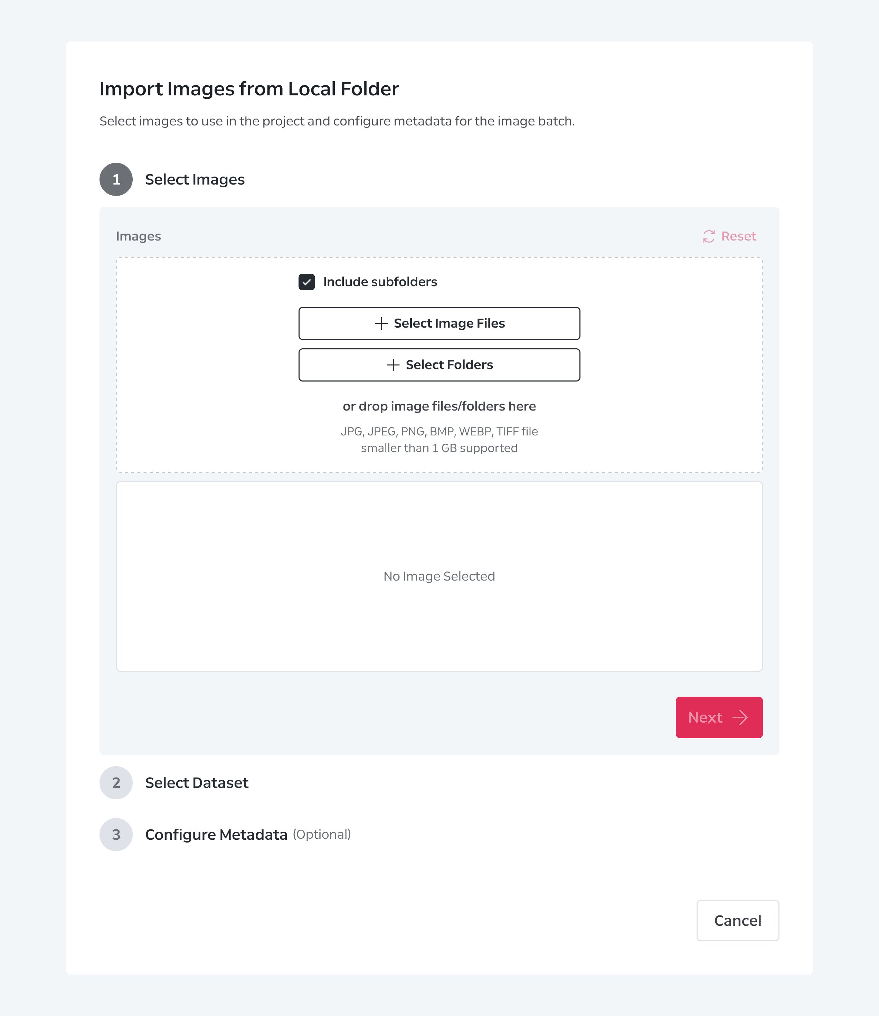Click the Next button
879x1016 pixels.
coord(719,717)
